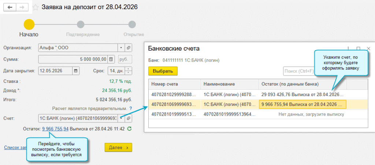Screen dimensions: 375x165
Task: Open more options menu in Банковские счета window
Action: pyautogui.click(x=348, y=48)
